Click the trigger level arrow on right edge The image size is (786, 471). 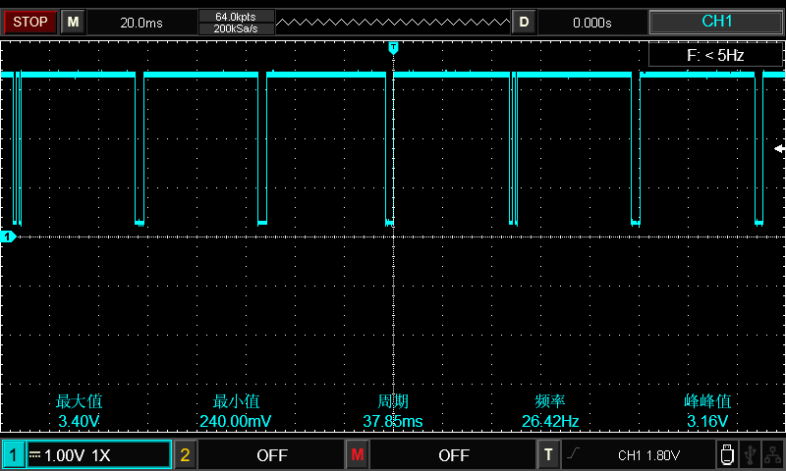(x=779, y=148)
